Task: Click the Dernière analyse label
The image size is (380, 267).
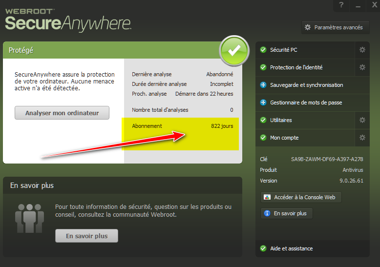Action: tap(152, 74)
